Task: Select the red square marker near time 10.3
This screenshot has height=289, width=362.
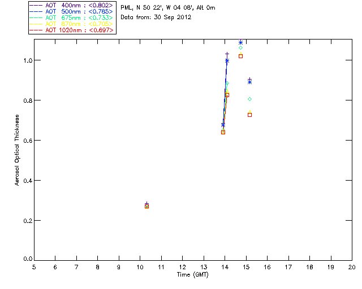Action: tap(146, 207)
